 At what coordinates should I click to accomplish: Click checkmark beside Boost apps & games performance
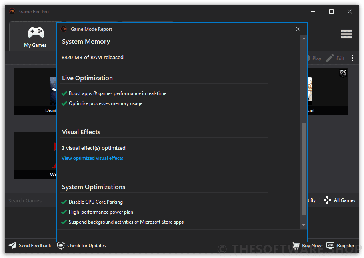tap(64, 93)
